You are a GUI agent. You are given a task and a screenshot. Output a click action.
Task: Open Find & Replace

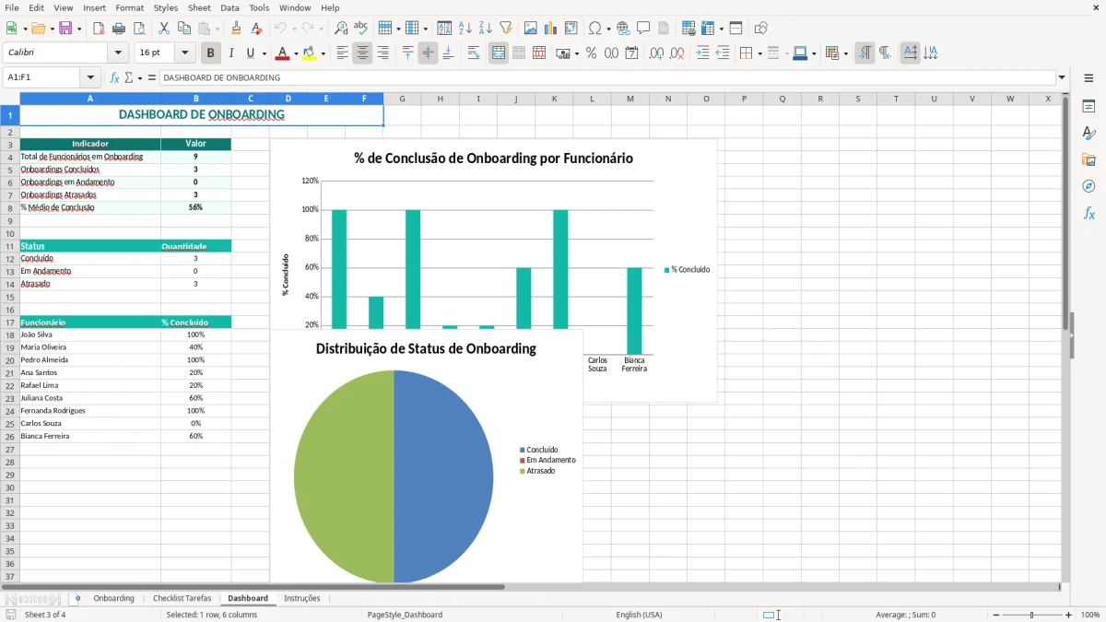click(x=341, y=29)
